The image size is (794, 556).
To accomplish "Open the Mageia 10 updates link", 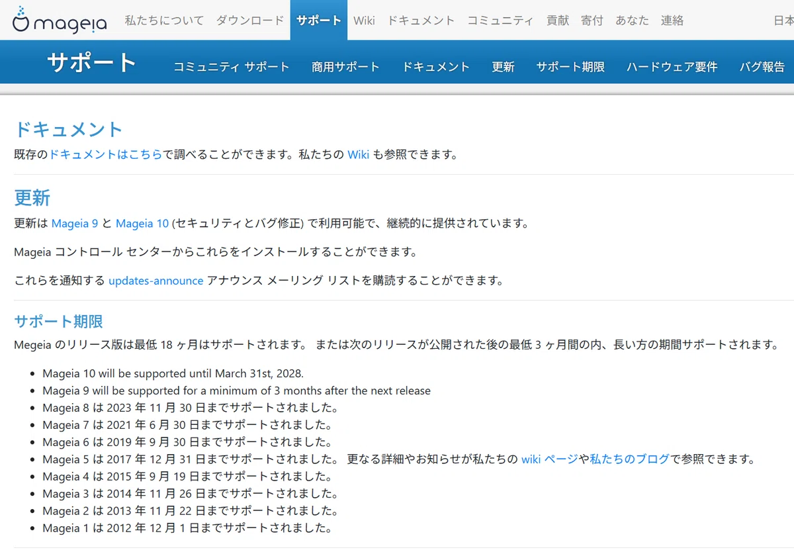I will (x=142, y=223).
